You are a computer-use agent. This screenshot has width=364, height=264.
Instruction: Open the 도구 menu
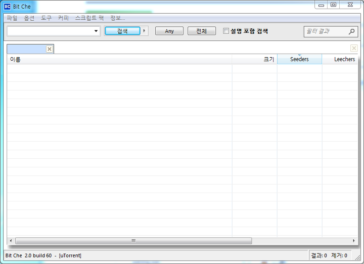click(x=46, y=18)
